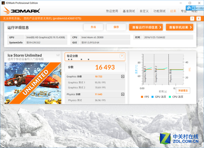Click the 3DMark app icon in the title bar
Image resolution: width=204 pixels, height=148 pixels.
point(3,2)
